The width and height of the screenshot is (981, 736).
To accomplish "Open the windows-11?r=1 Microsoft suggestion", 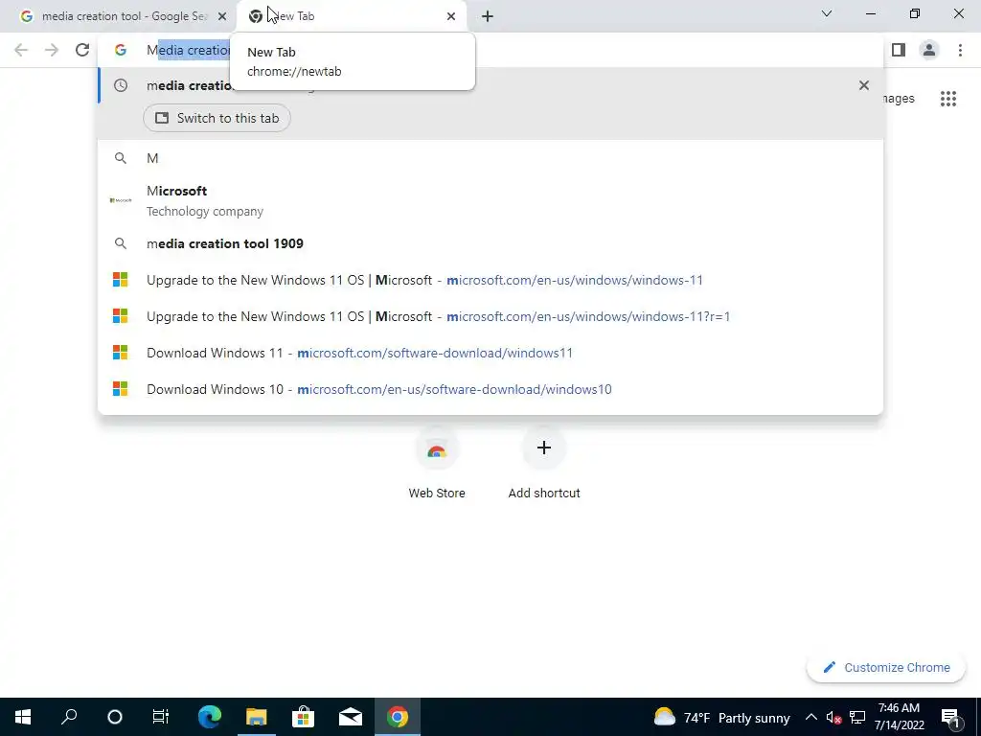I will coord(490,316).
